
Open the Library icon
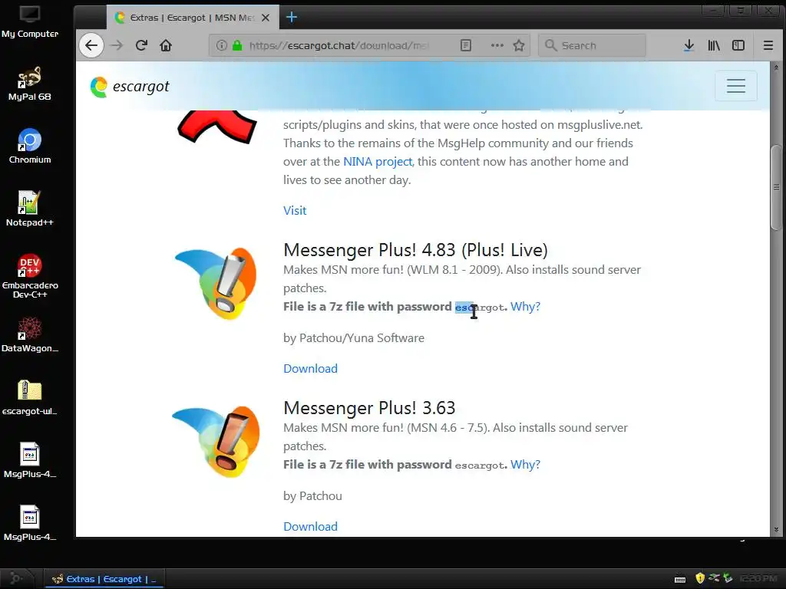pos(714,45)
